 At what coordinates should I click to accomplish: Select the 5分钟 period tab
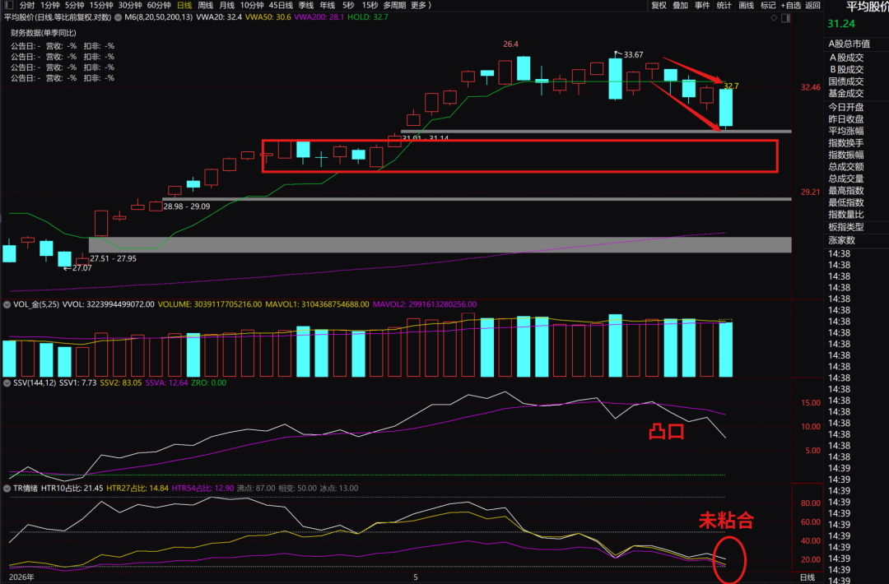click(x=74, y=5)
